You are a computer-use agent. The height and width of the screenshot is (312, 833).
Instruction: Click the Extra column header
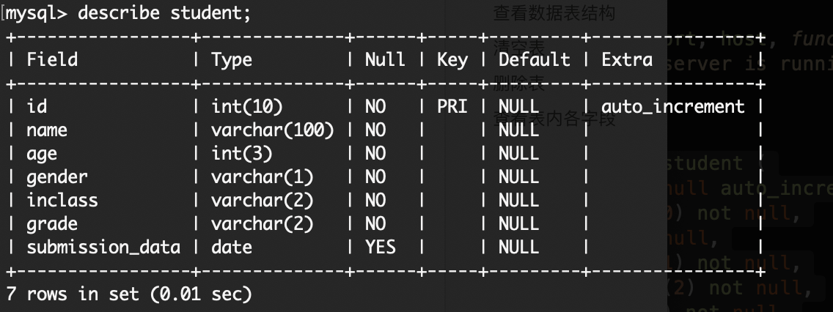tap(627, 59)
